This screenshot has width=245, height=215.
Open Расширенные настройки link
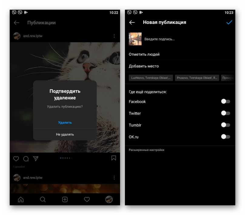click(x=146, y=150)
